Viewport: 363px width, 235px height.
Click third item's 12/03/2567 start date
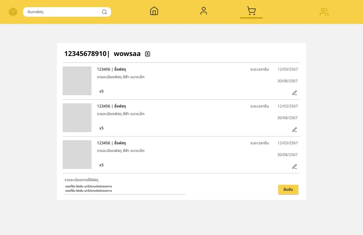coord(288,143)
